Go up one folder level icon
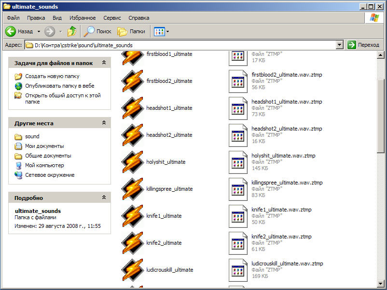Screen dimensions: 387x290 [72, 31]
